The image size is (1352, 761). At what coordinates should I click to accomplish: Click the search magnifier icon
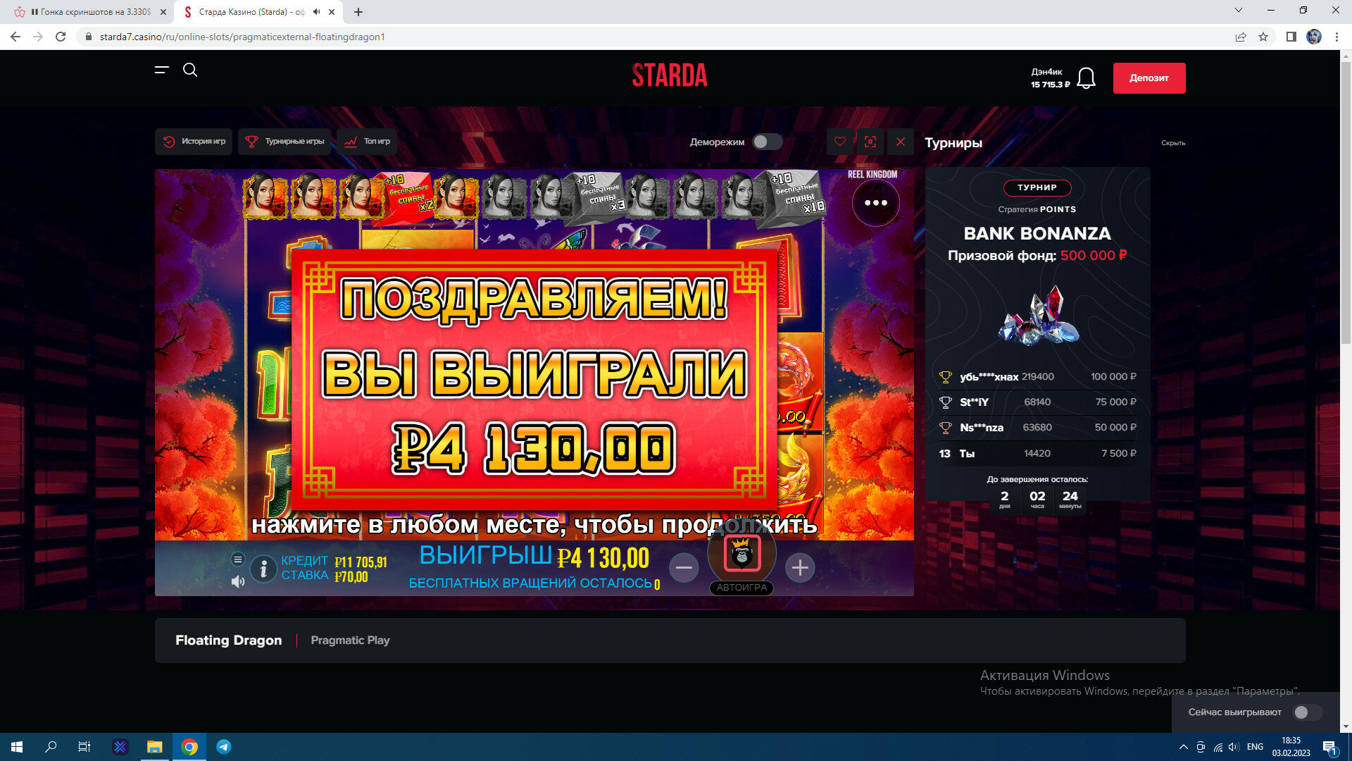click(190, 70)
